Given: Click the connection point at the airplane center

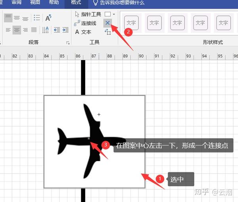Looking at the screenshot, I should coord(88,138).
